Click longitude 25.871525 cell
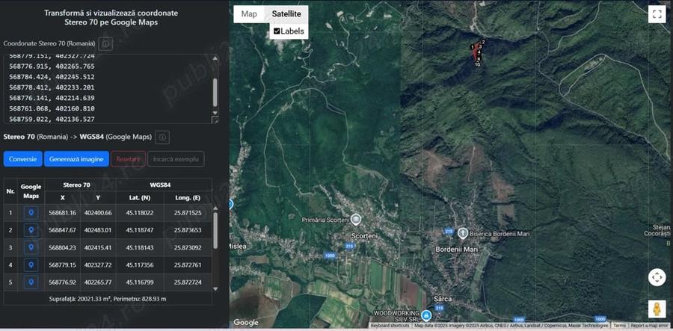 [188, 213]
